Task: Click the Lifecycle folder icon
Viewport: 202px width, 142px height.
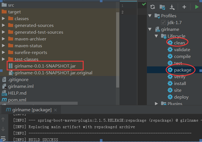Action: point(164,36)
